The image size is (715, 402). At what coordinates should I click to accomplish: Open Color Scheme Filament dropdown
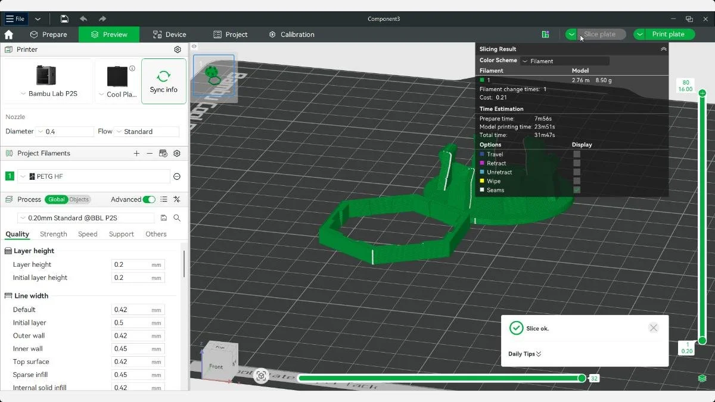pyautogui.click(x=565, y=61)
